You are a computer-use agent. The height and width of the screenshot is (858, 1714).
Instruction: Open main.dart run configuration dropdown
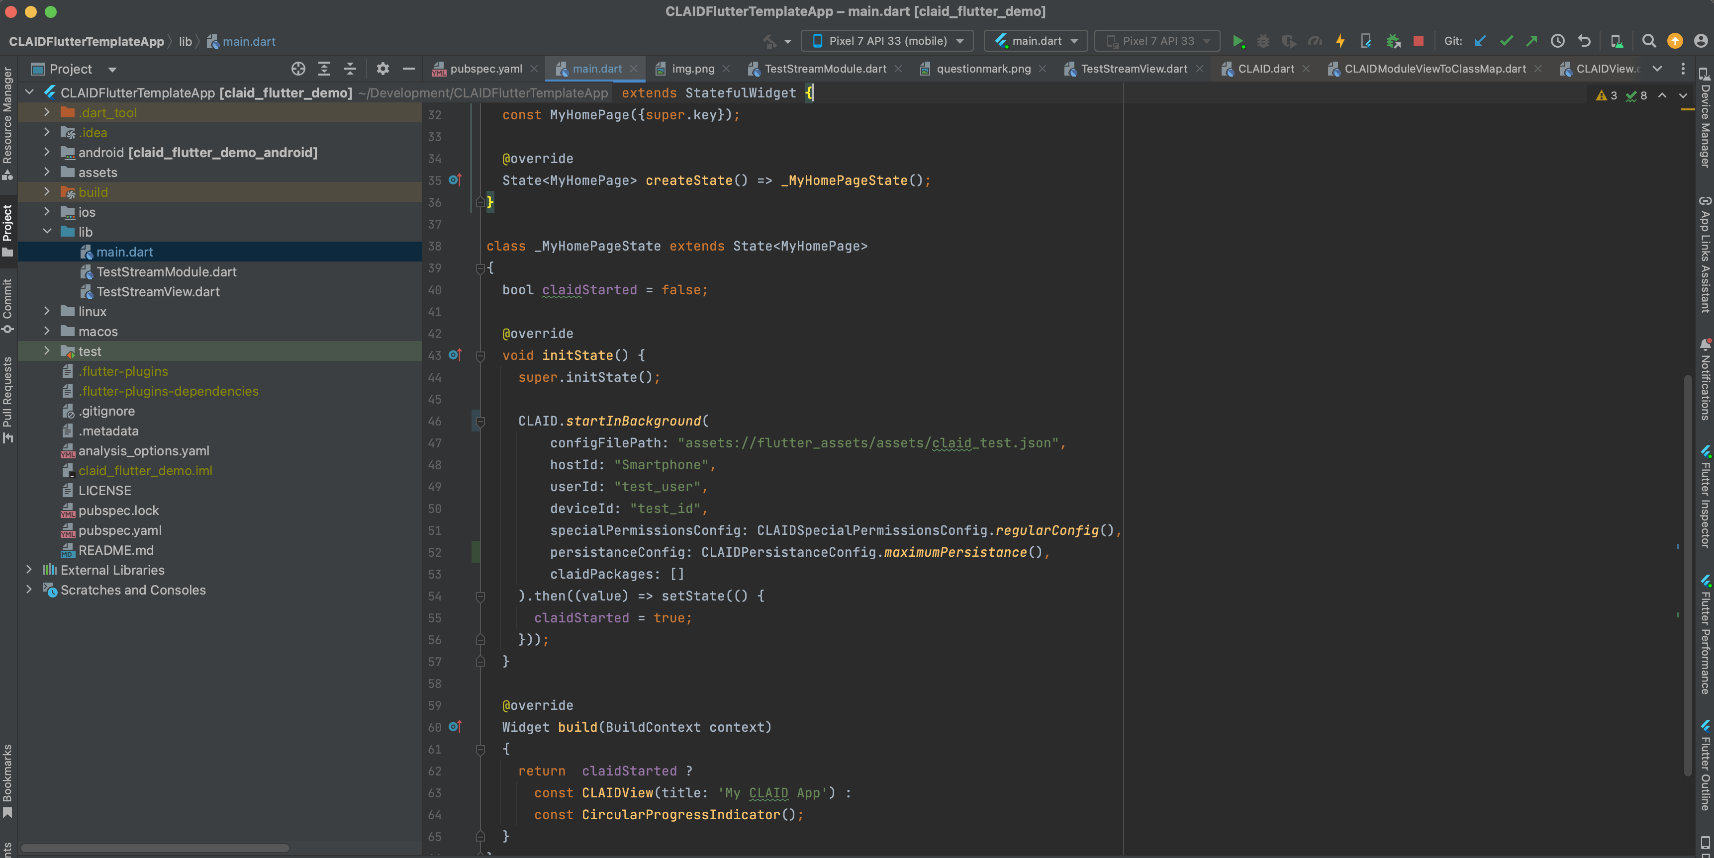pos(1036,41)
